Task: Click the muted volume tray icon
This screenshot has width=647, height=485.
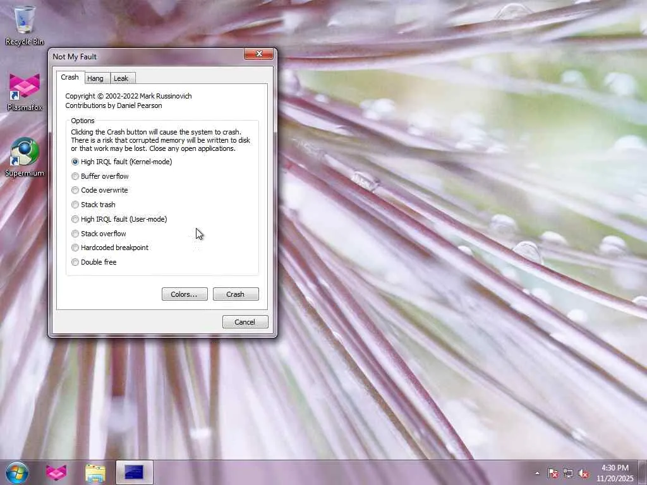Action: [583, 474]
